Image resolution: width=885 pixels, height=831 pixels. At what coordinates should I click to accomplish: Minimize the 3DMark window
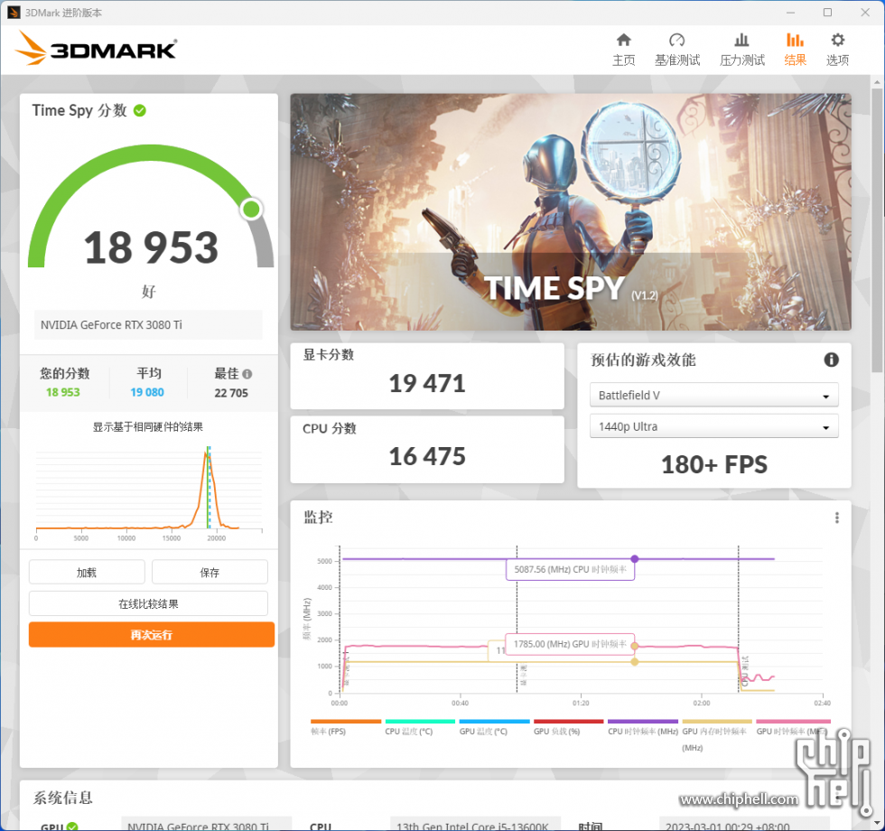coord(790,13)
